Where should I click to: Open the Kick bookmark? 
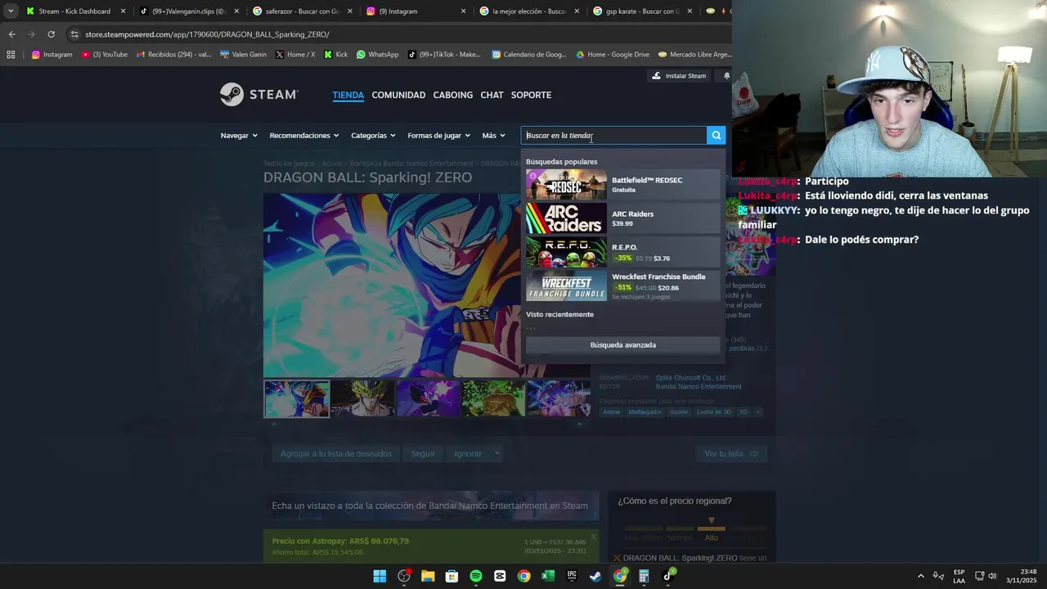tap(336, 55)
